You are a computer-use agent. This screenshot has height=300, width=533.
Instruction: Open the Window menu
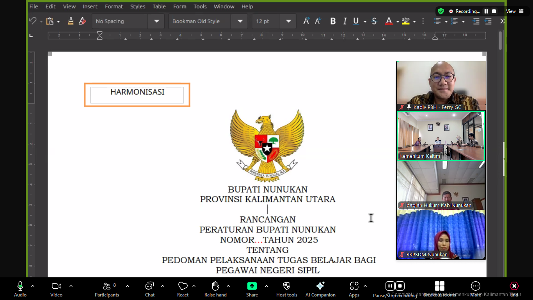point(224,6)
